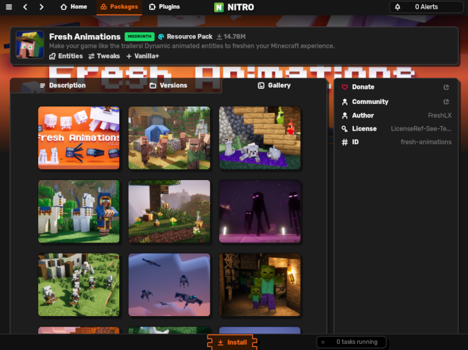Viewport: 468px width, 350px height.
Task: Switch to the Plugins tab
Action: click(x=164, y=7)
